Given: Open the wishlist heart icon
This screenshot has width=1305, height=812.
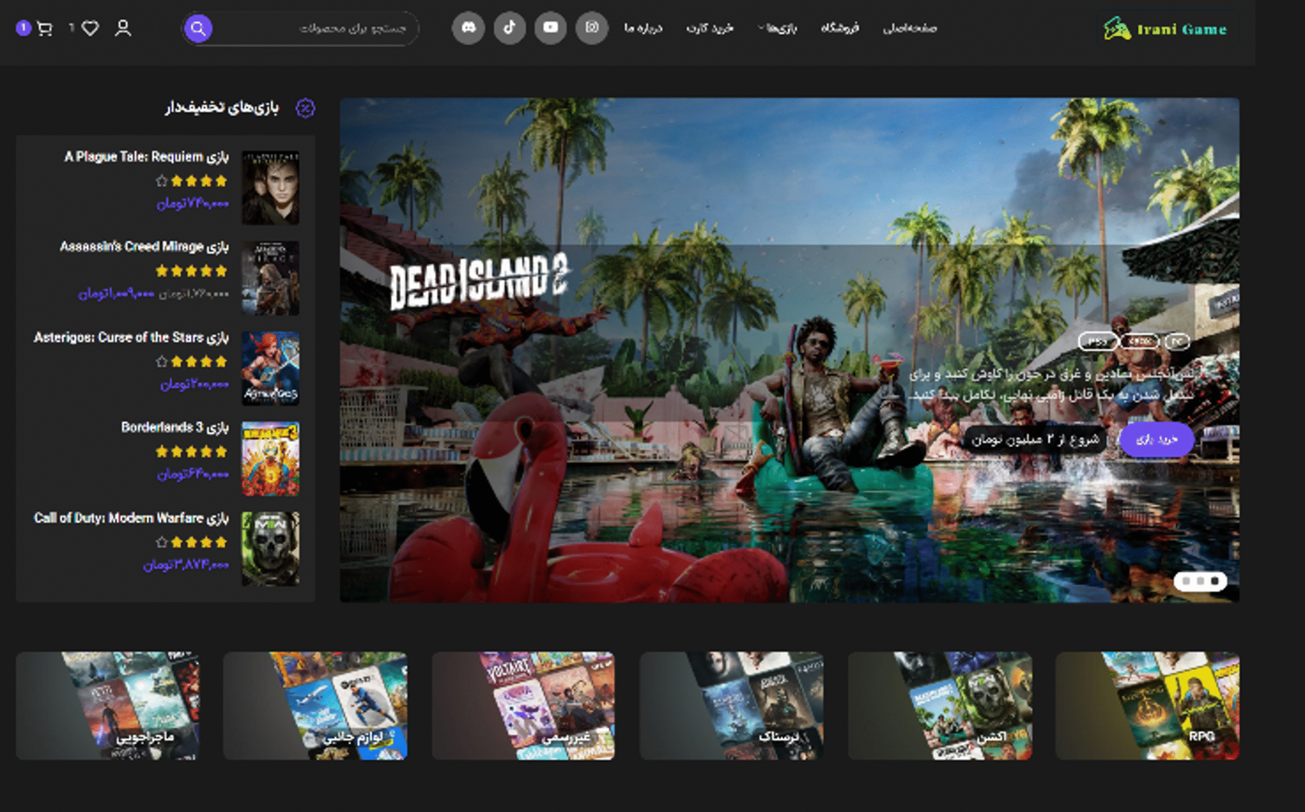Looking at the screenshot, I should pos(90,28).
